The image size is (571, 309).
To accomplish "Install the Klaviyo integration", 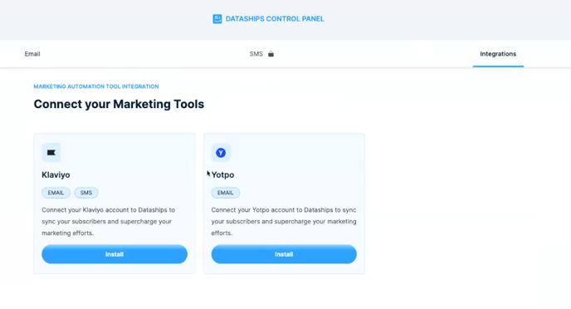I will pyautogui.click(x=115, y=254).
